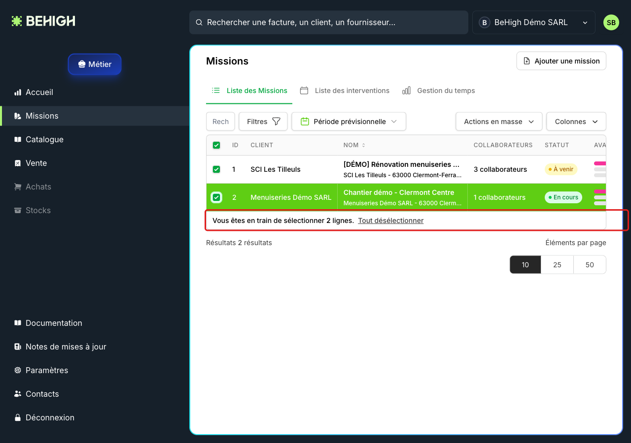
Task: Expand the Période prévisionnelle dropdown
Action: 349,122
